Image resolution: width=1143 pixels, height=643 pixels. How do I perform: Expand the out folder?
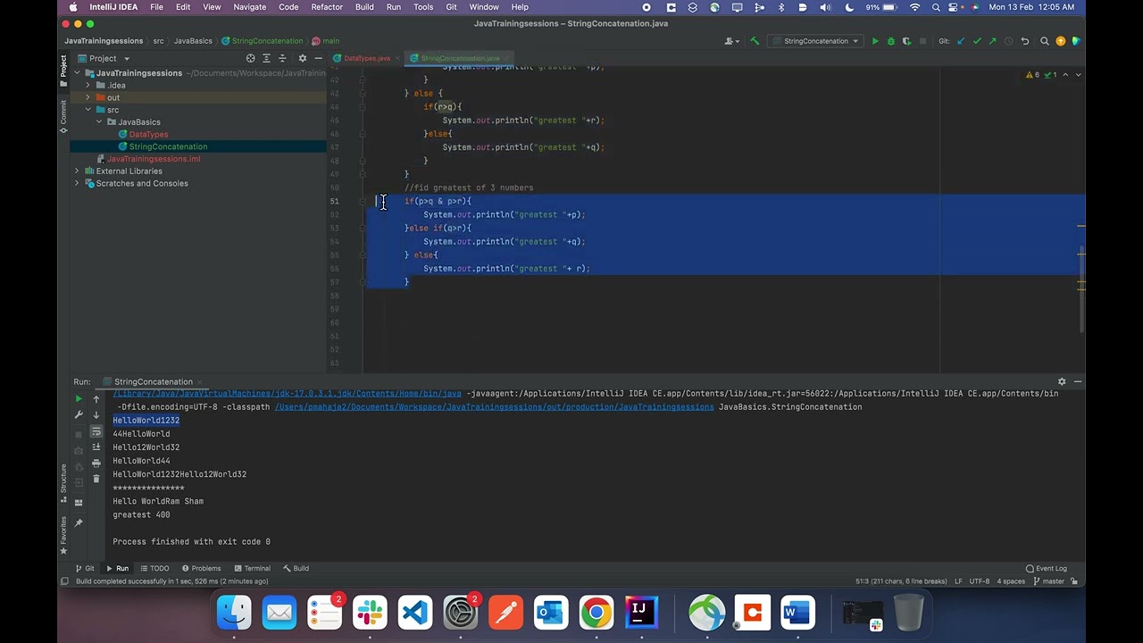point(88,97)
